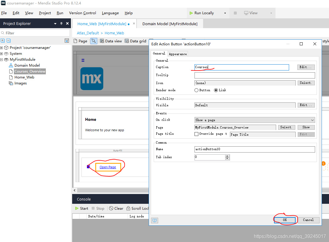Click the Clear console icon

(111, 209)
